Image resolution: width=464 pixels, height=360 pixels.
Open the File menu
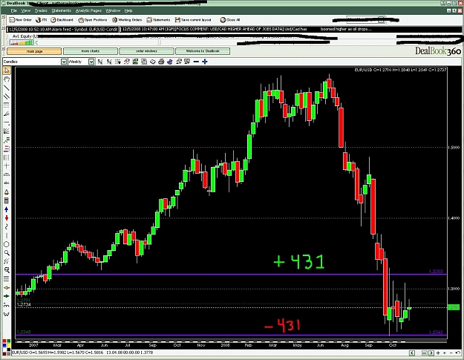[x=14, y=10]
